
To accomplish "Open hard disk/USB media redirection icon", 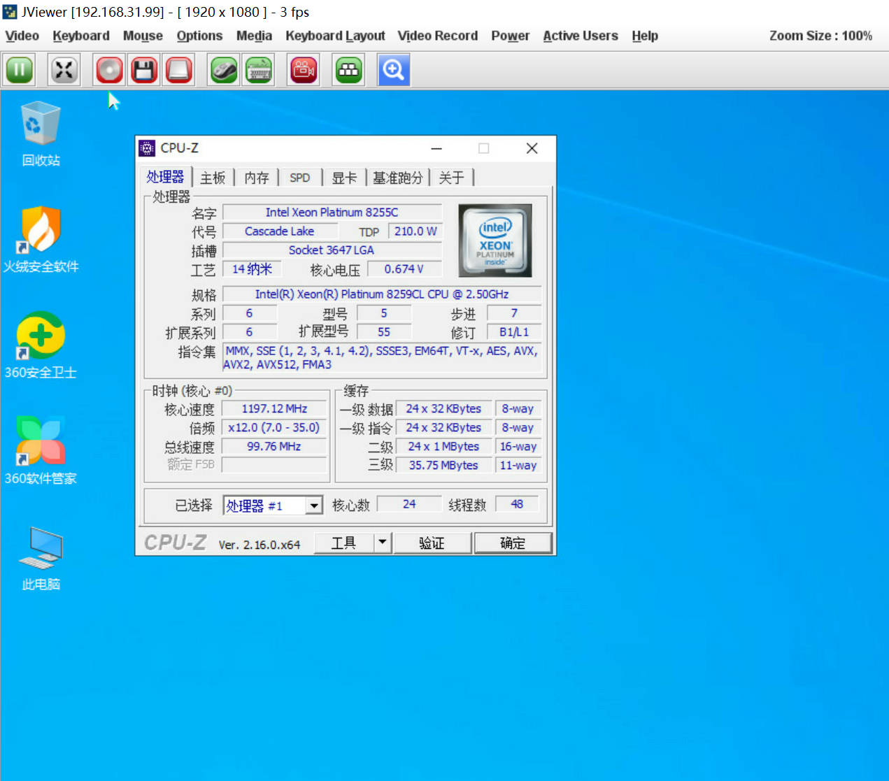I will pyautogui.click(x=179, y=70).
